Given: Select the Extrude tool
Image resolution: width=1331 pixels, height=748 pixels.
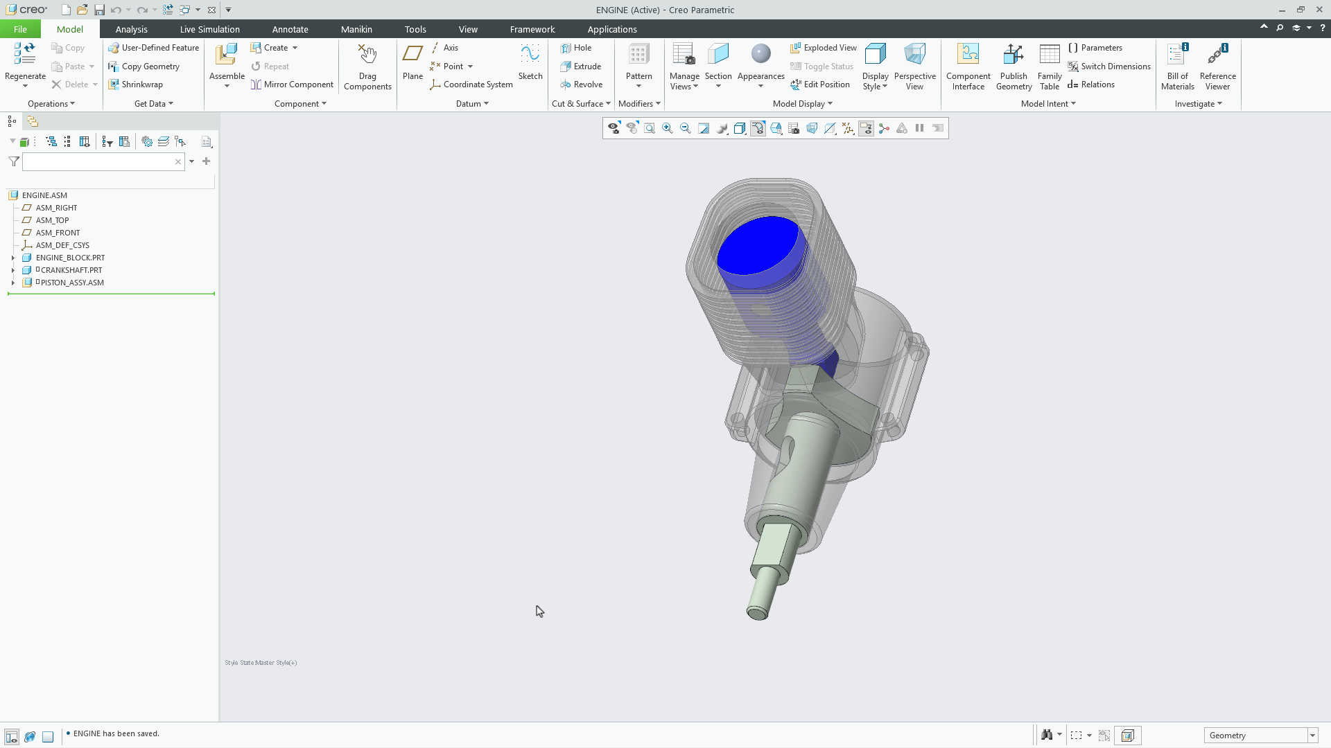Looking at the screenshot, I should (x=580, y=66).
